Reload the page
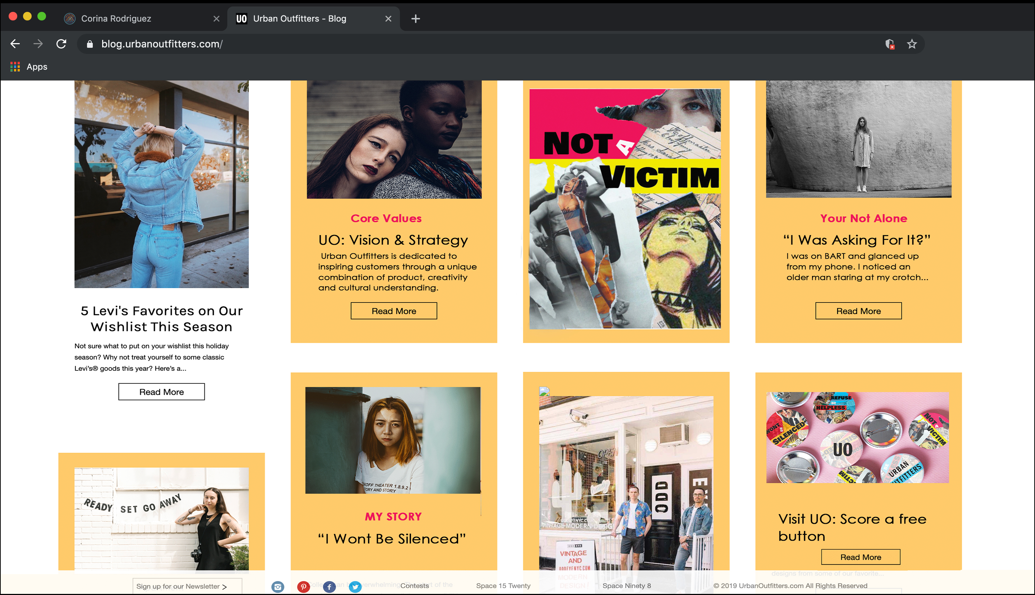The image size is (1035, 595). click(x=61, y=44)
